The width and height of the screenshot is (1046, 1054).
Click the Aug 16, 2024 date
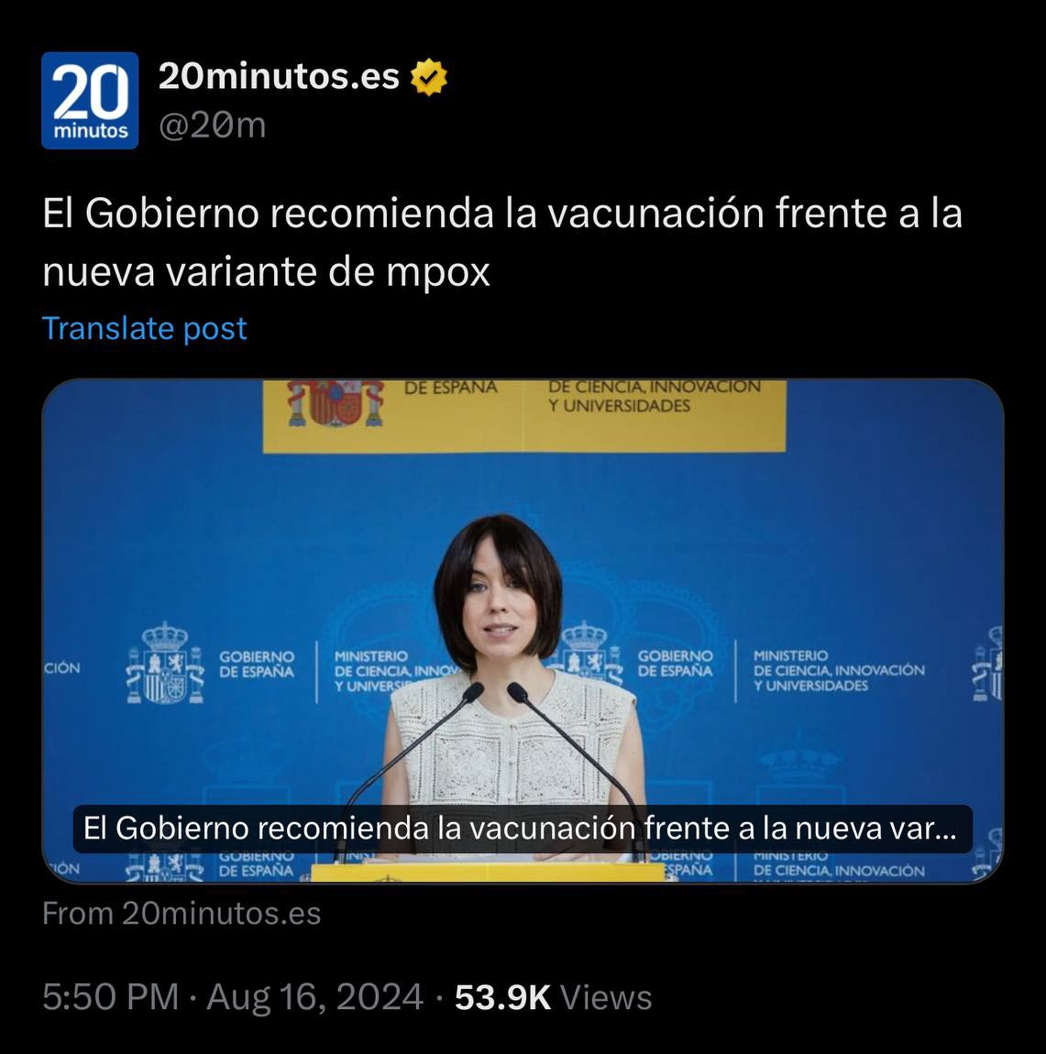coord(314,997)
